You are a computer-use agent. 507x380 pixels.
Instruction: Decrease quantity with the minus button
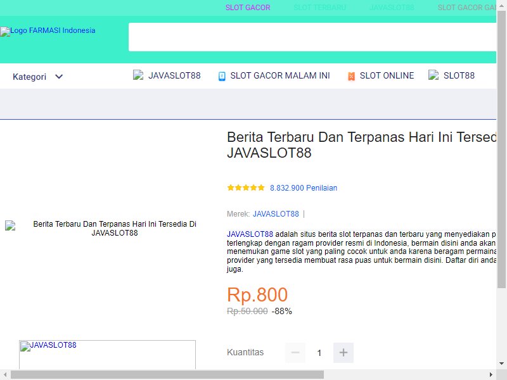pyautogui.click(x=295, y=353)
